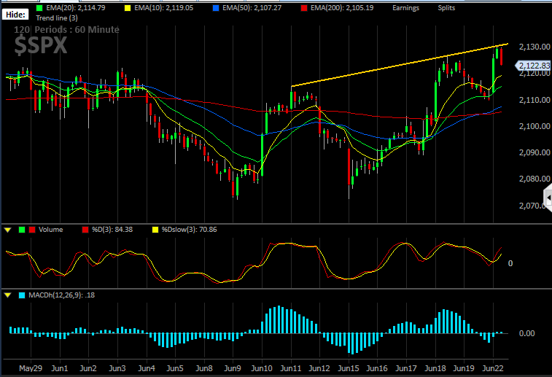This screenshot has height=377, width=552.
Task: Click the %Dslow(3): 70.86 label
Action: pos(190,230)
